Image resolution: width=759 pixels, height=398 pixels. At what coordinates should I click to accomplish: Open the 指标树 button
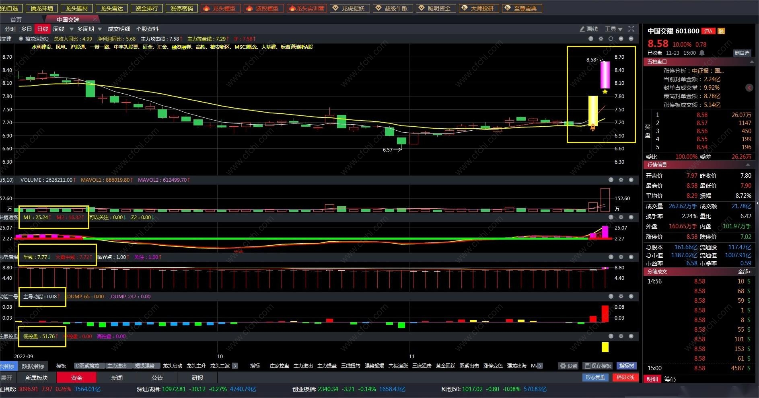tap(627, 366)
